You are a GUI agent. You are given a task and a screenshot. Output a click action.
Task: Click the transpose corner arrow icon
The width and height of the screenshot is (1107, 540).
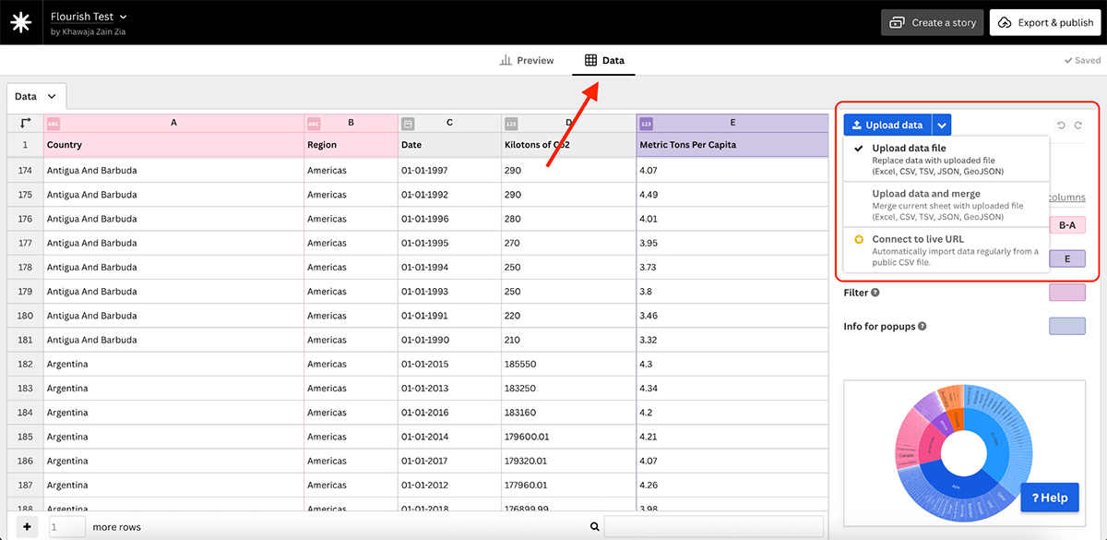pyautogui.click(x=26, y=123)
